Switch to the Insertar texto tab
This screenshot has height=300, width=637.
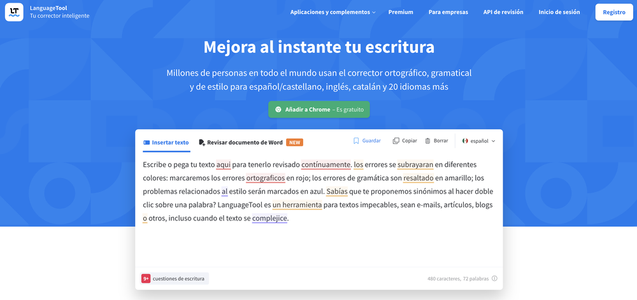166,143
